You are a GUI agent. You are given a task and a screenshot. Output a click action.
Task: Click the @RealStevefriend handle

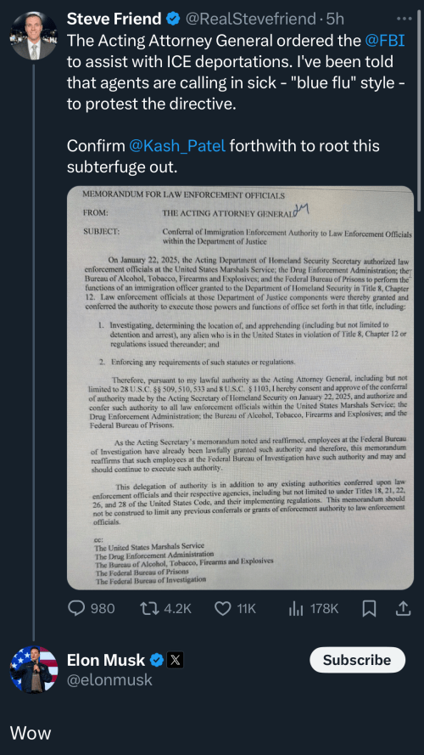pos(250,20)
